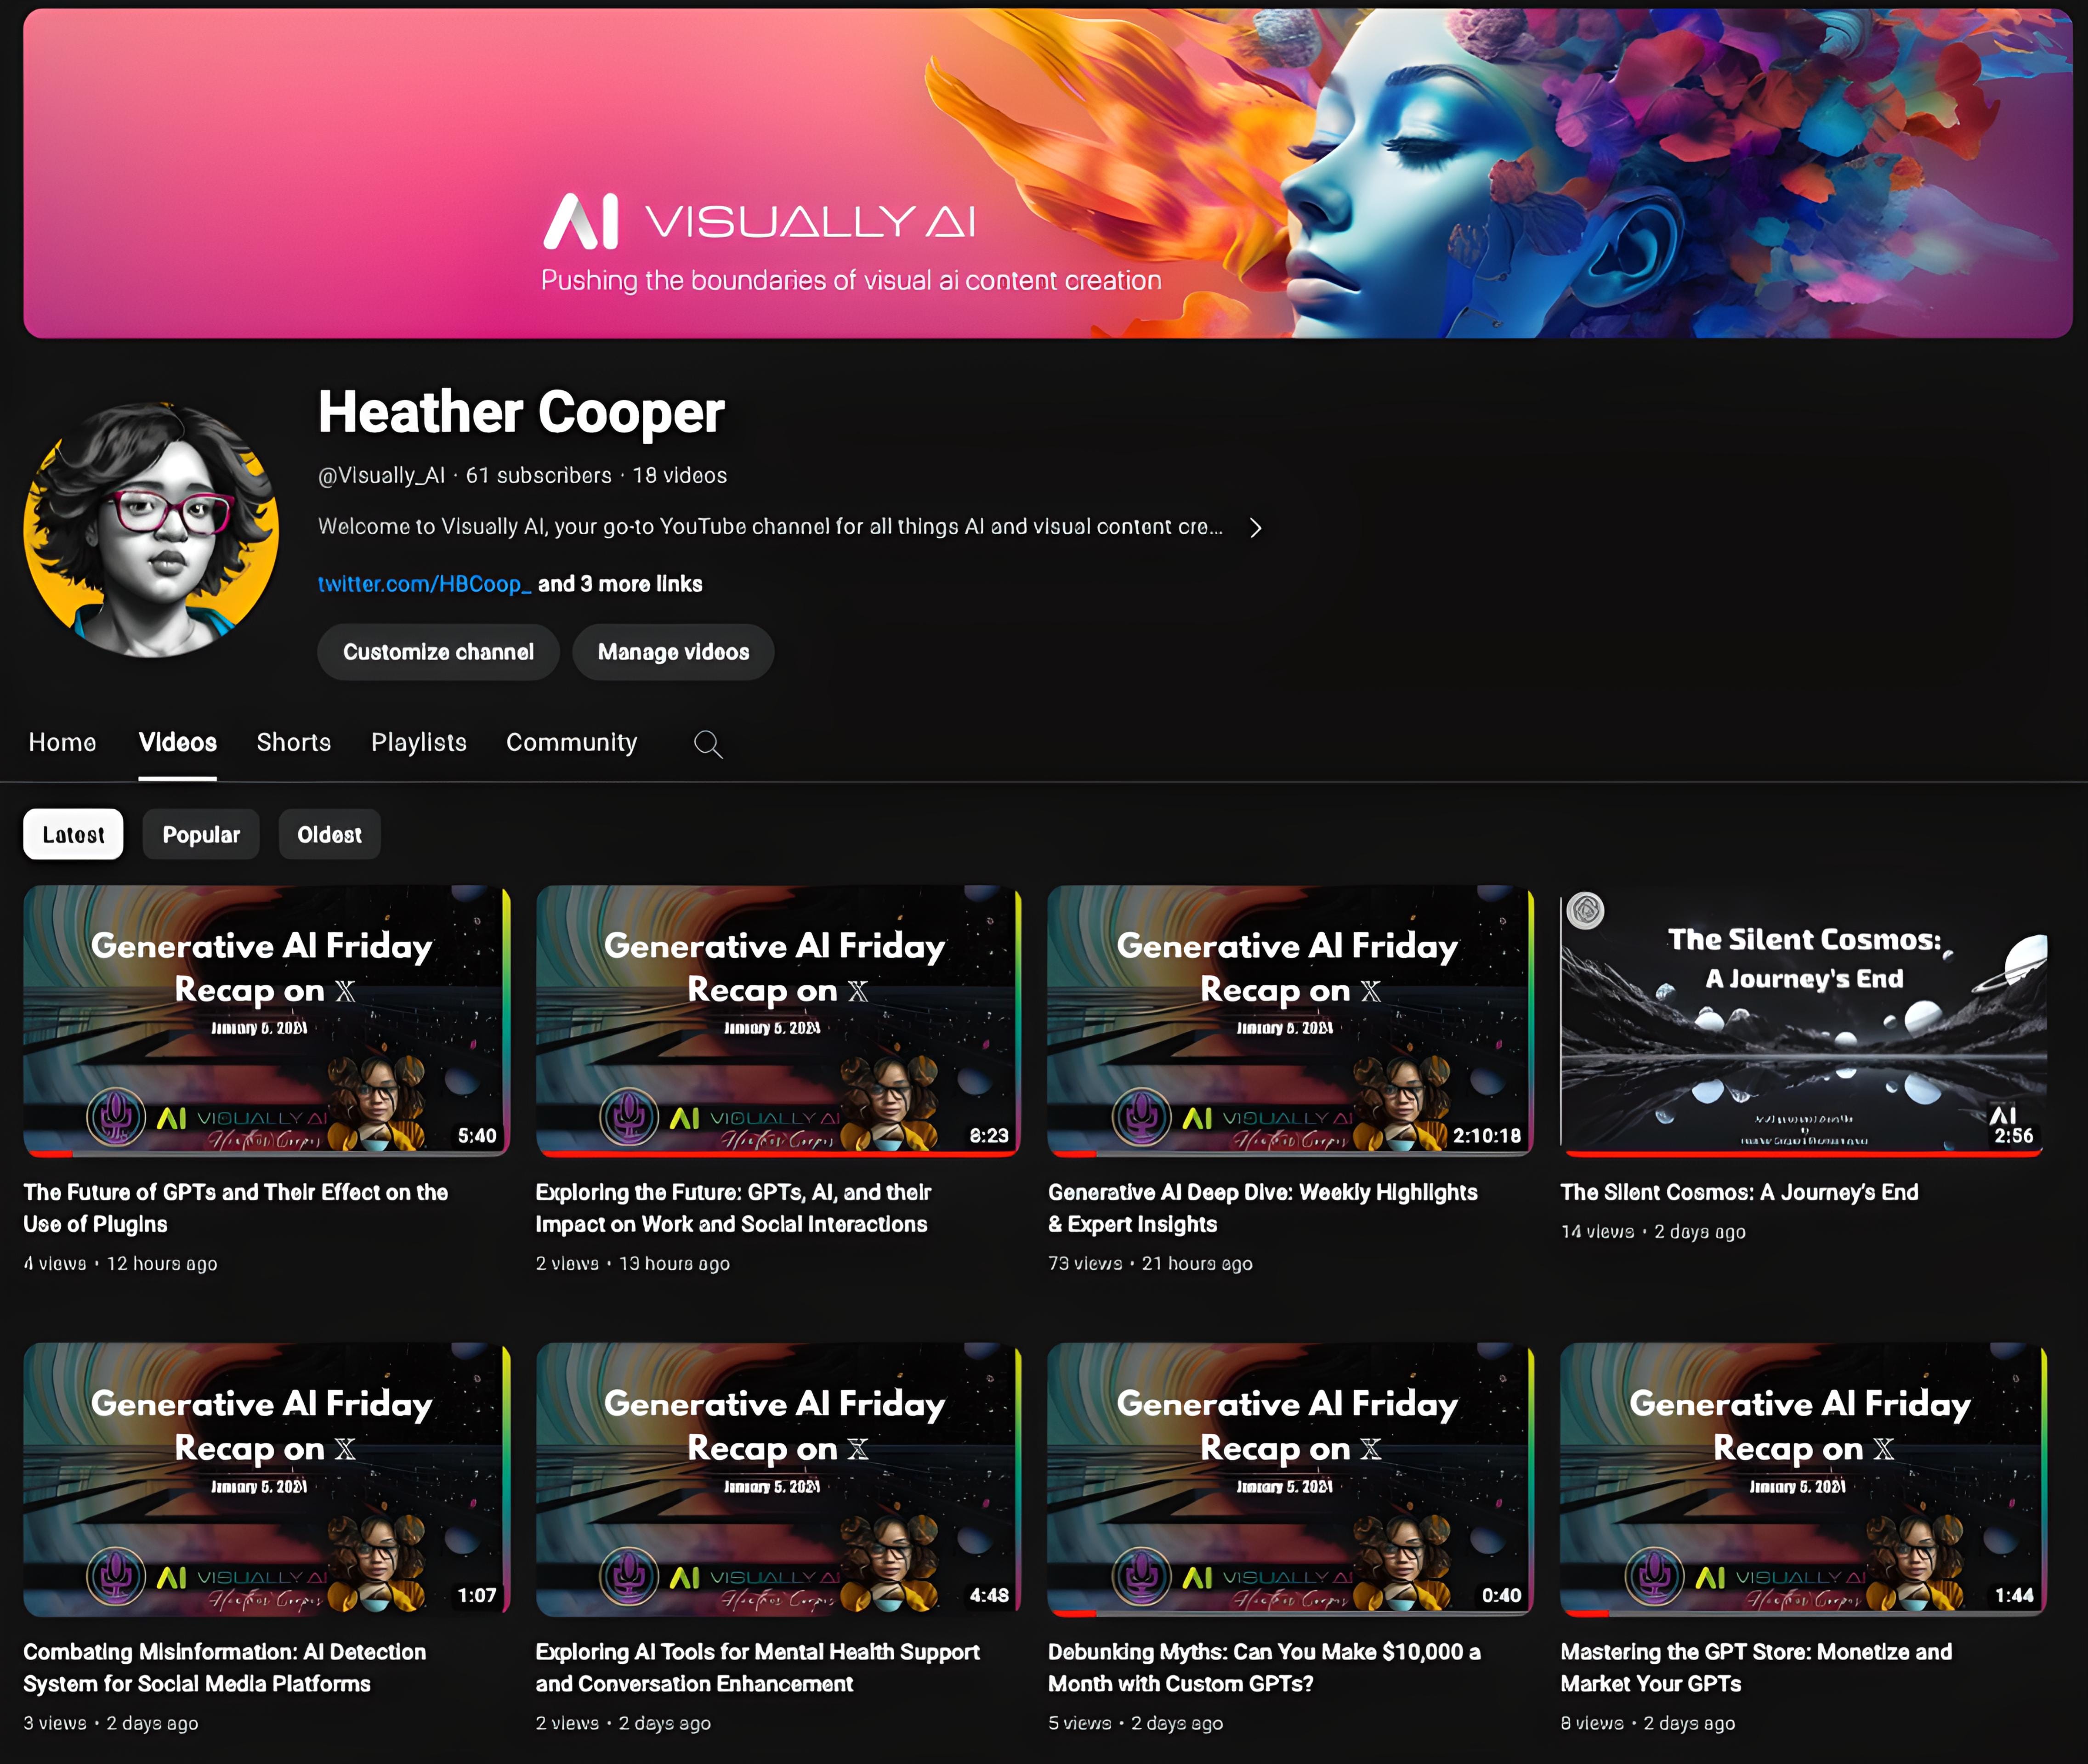Sort videos by Oldest
This screenshot has height=1764, width=2088.
(329, 834)
